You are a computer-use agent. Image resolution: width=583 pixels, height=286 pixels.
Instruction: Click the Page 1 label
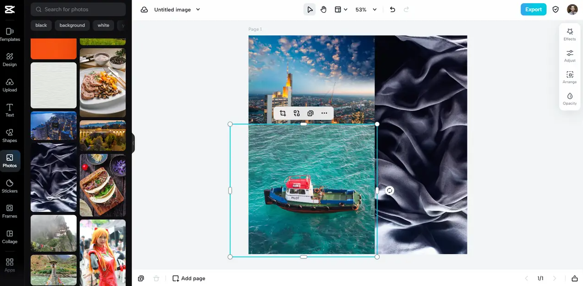(255, 29)
